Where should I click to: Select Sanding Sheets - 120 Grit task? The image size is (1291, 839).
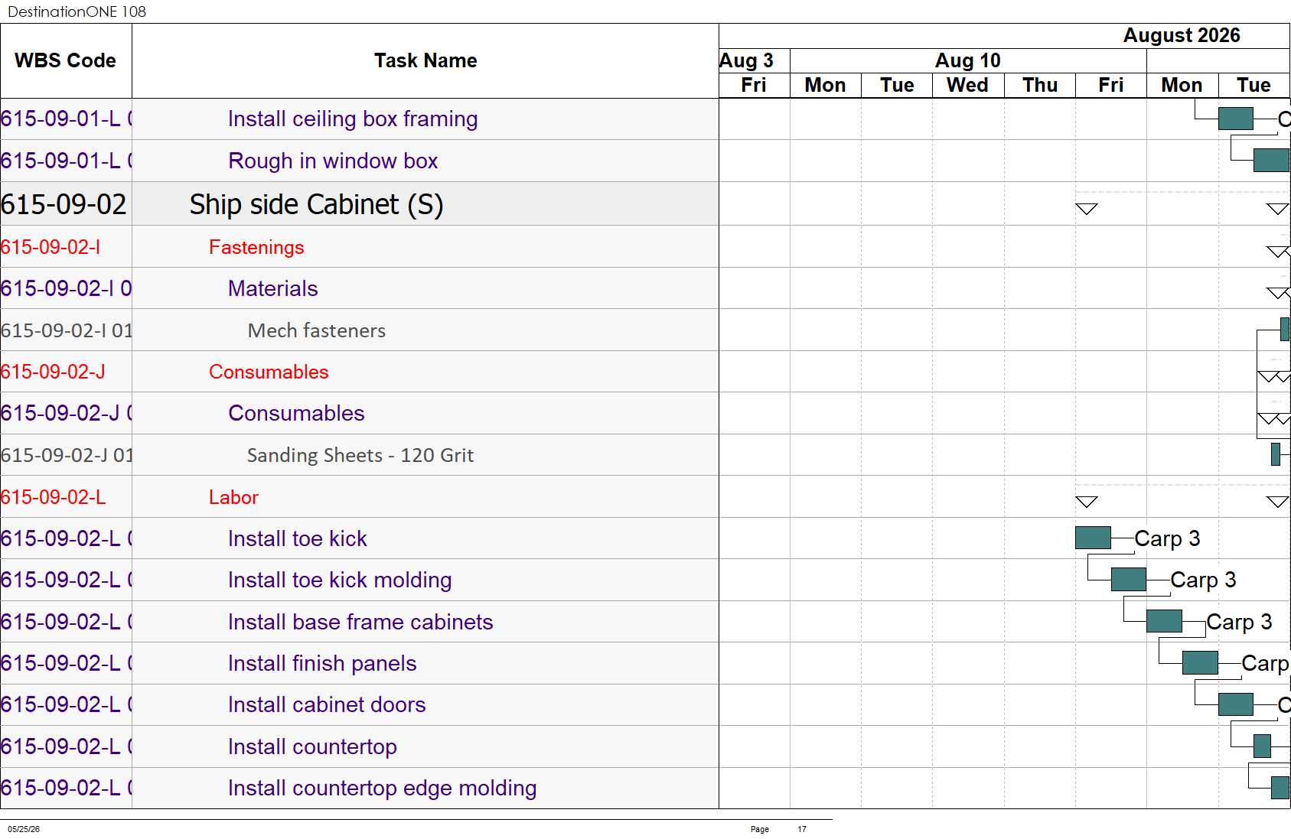point(360,455)
